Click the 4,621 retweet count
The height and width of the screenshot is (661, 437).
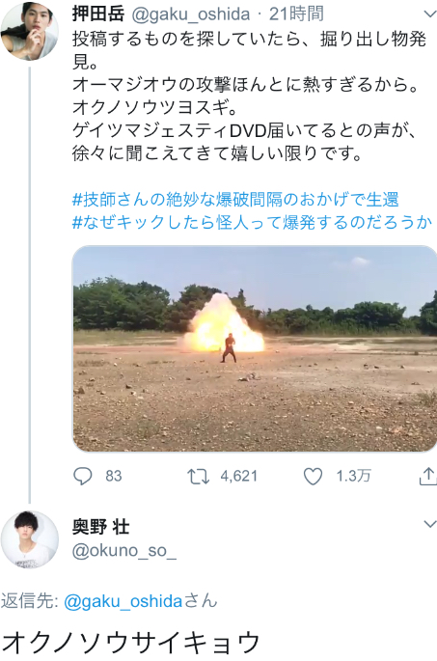238,477
